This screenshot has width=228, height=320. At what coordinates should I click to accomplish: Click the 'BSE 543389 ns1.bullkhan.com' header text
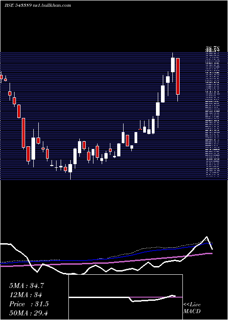point(38,5)
